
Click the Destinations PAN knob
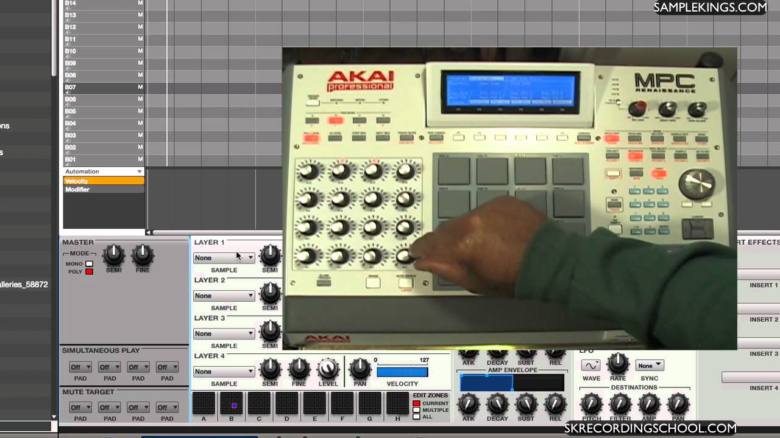coord(678,403)
